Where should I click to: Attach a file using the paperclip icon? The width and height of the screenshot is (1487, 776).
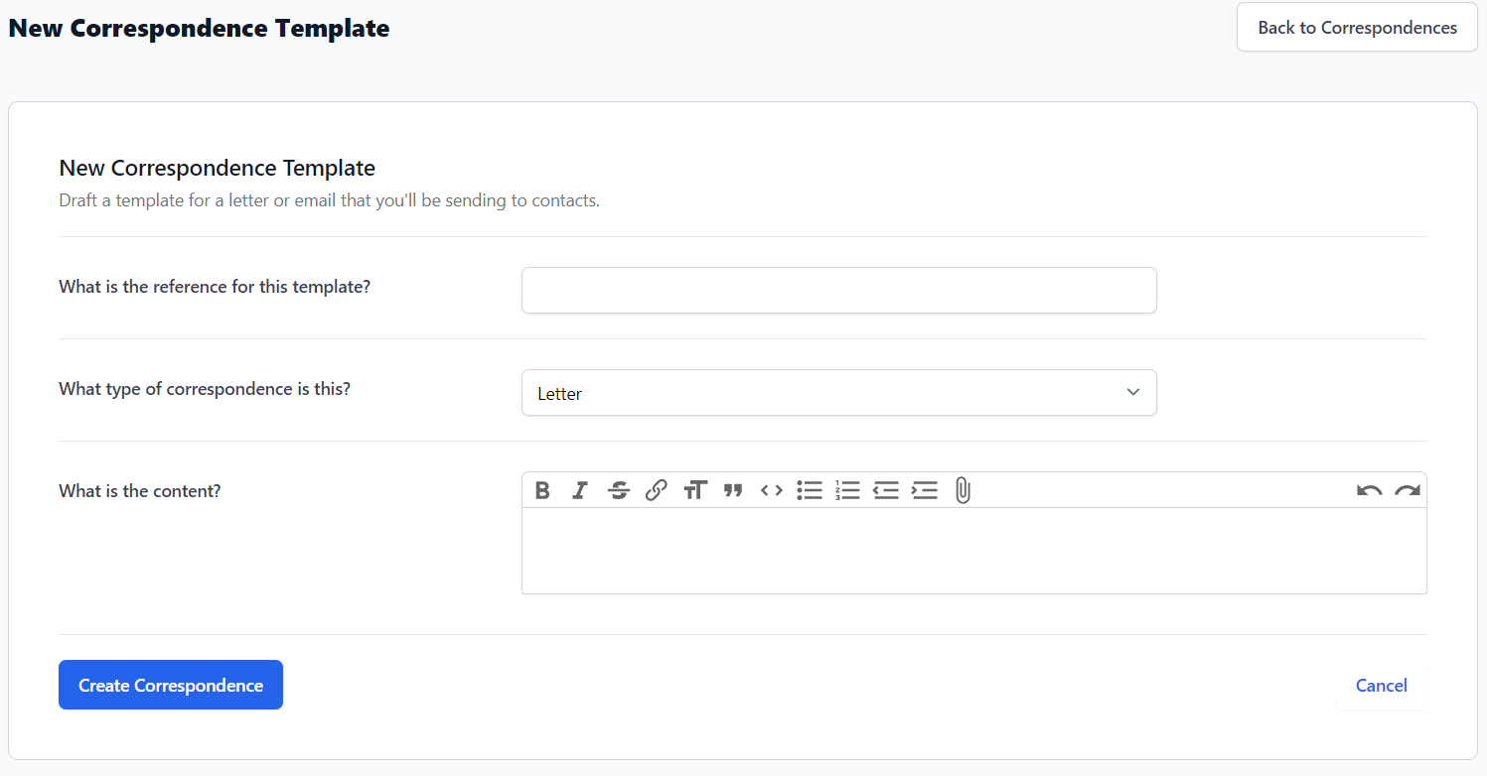click(962, 489)
